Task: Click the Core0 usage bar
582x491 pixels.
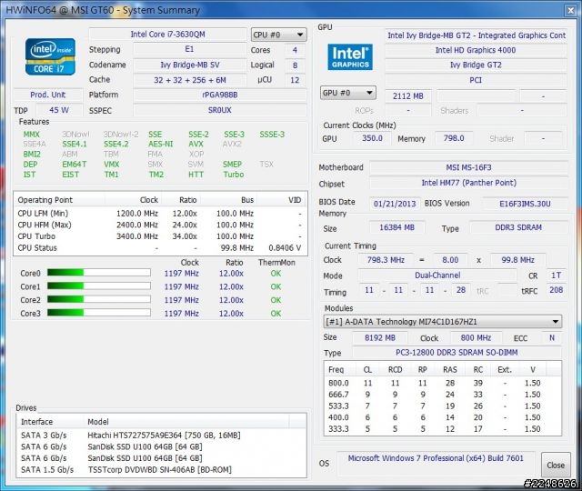Action: tap(99, 273)
